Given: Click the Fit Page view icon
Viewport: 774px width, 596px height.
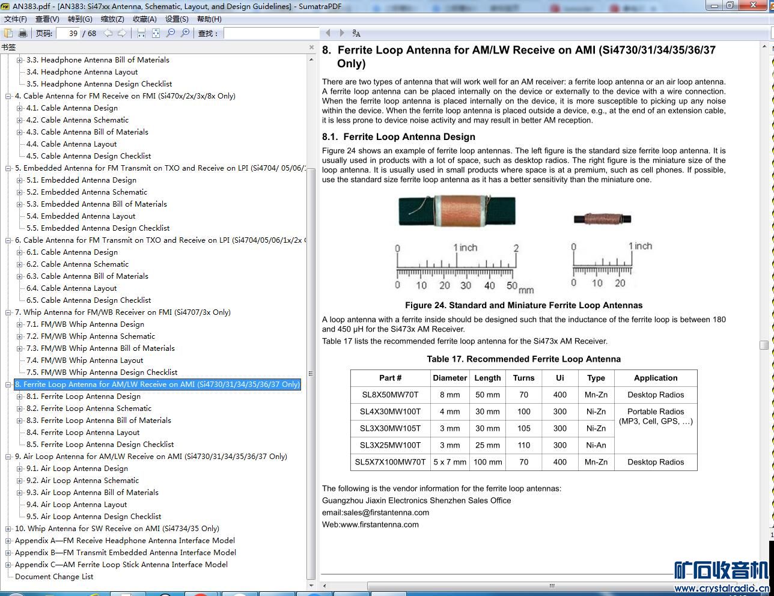Looking at the screenshot, I should point(156,33).
